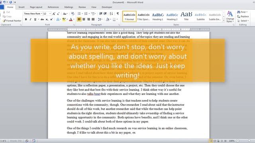Viewport: 255px width, 143px height.
Task: Select Align Text Right
Action: [x=88, y=19]
